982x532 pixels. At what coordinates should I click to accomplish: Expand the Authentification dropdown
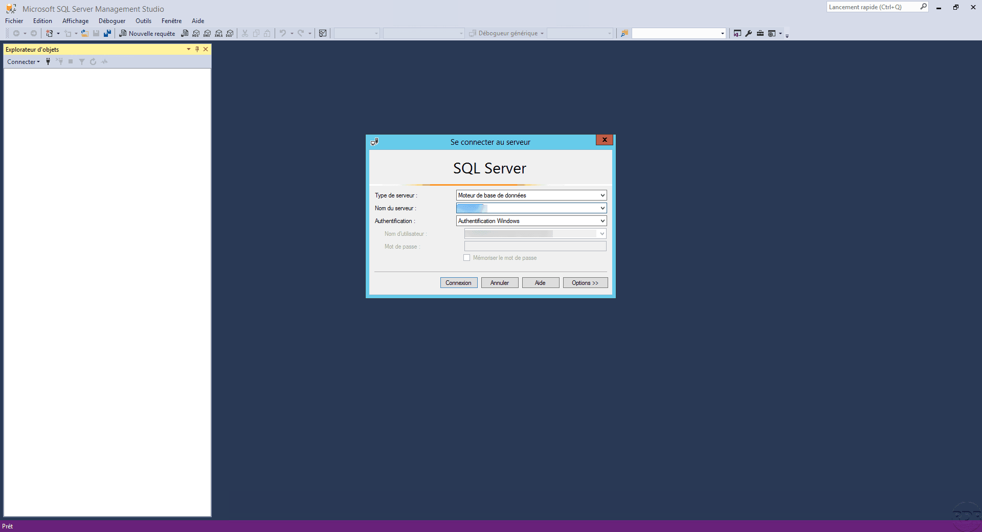pos(602,221)
